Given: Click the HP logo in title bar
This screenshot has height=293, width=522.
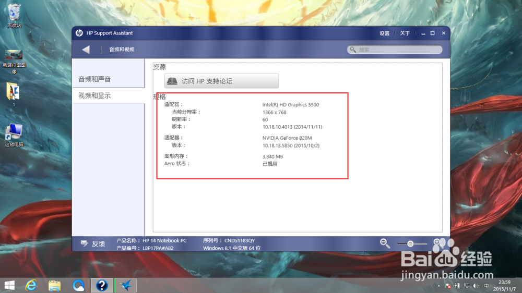Looking at the screenshot, I should click(79, 33).
